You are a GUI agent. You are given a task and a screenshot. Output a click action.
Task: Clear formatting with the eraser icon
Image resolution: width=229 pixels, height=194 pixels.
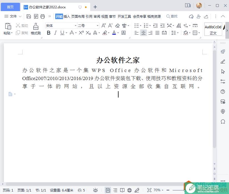point(117,26)
